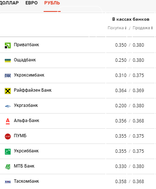Click the Укргазбанк blue logo icon
Viewport: 156px width, 189px height.
(x=8, y=106)
